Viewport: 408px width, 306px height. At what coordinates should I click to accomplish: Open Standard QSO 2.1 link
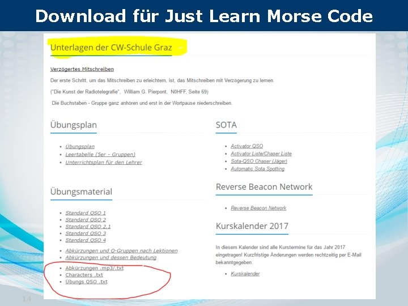(88, 226)
